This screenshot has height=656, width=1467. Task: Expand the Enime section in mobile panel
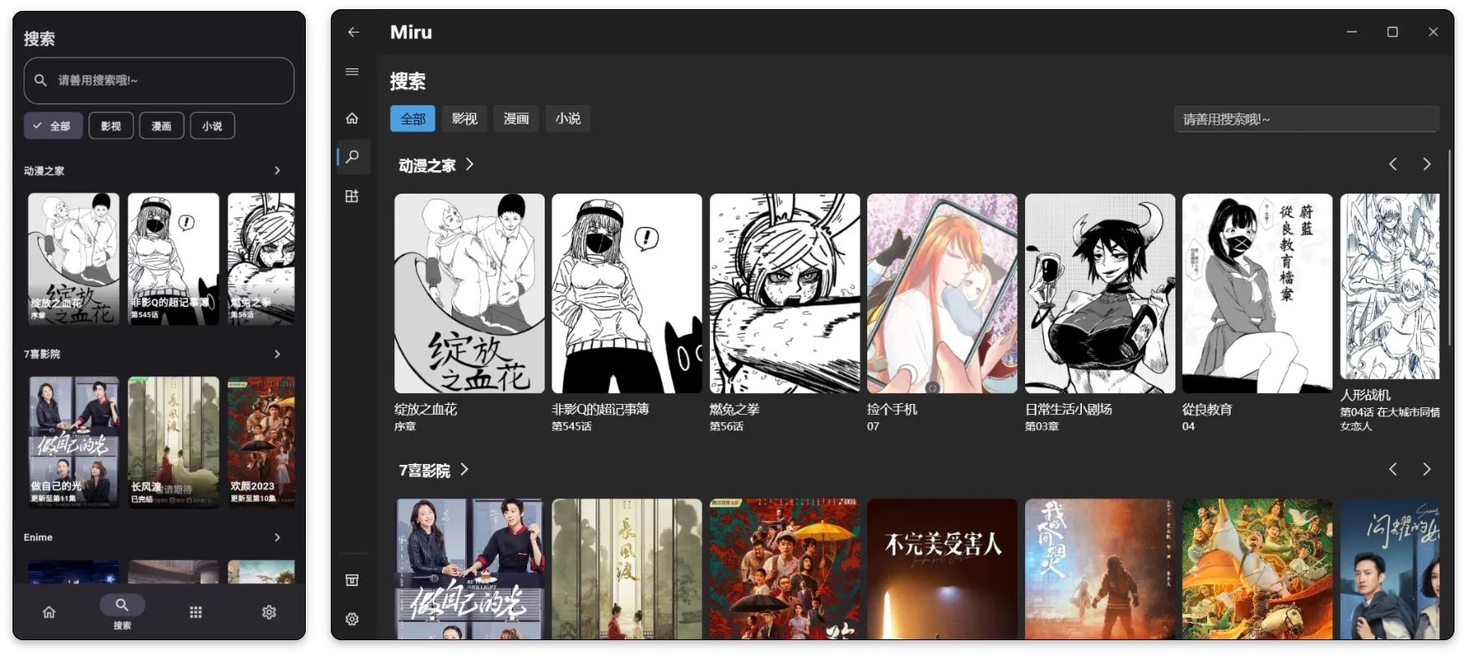277,537
